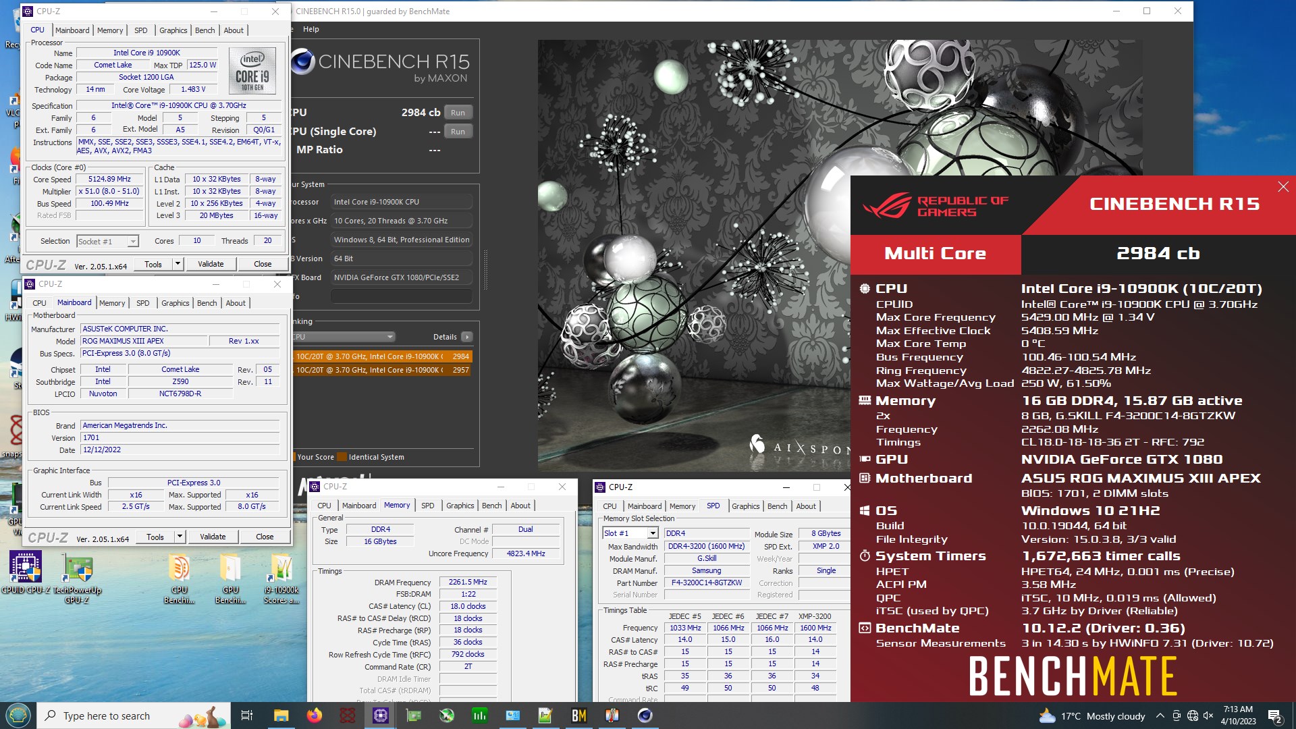Click the DRAM Frequency value 2261.5 MHz
This screenshot has height=729, width=1296.
click(x=468, y=582)
